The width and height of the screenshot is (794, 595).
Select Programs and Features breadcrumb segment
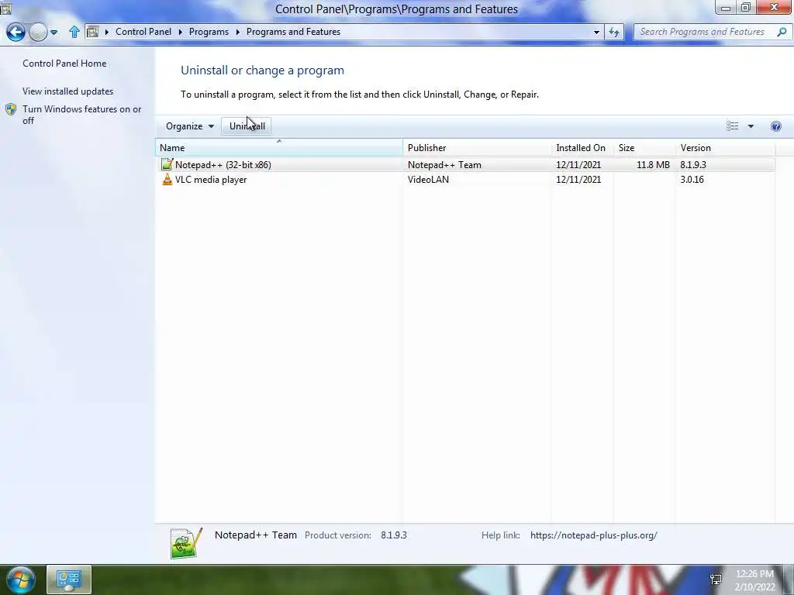pos(293,31)
